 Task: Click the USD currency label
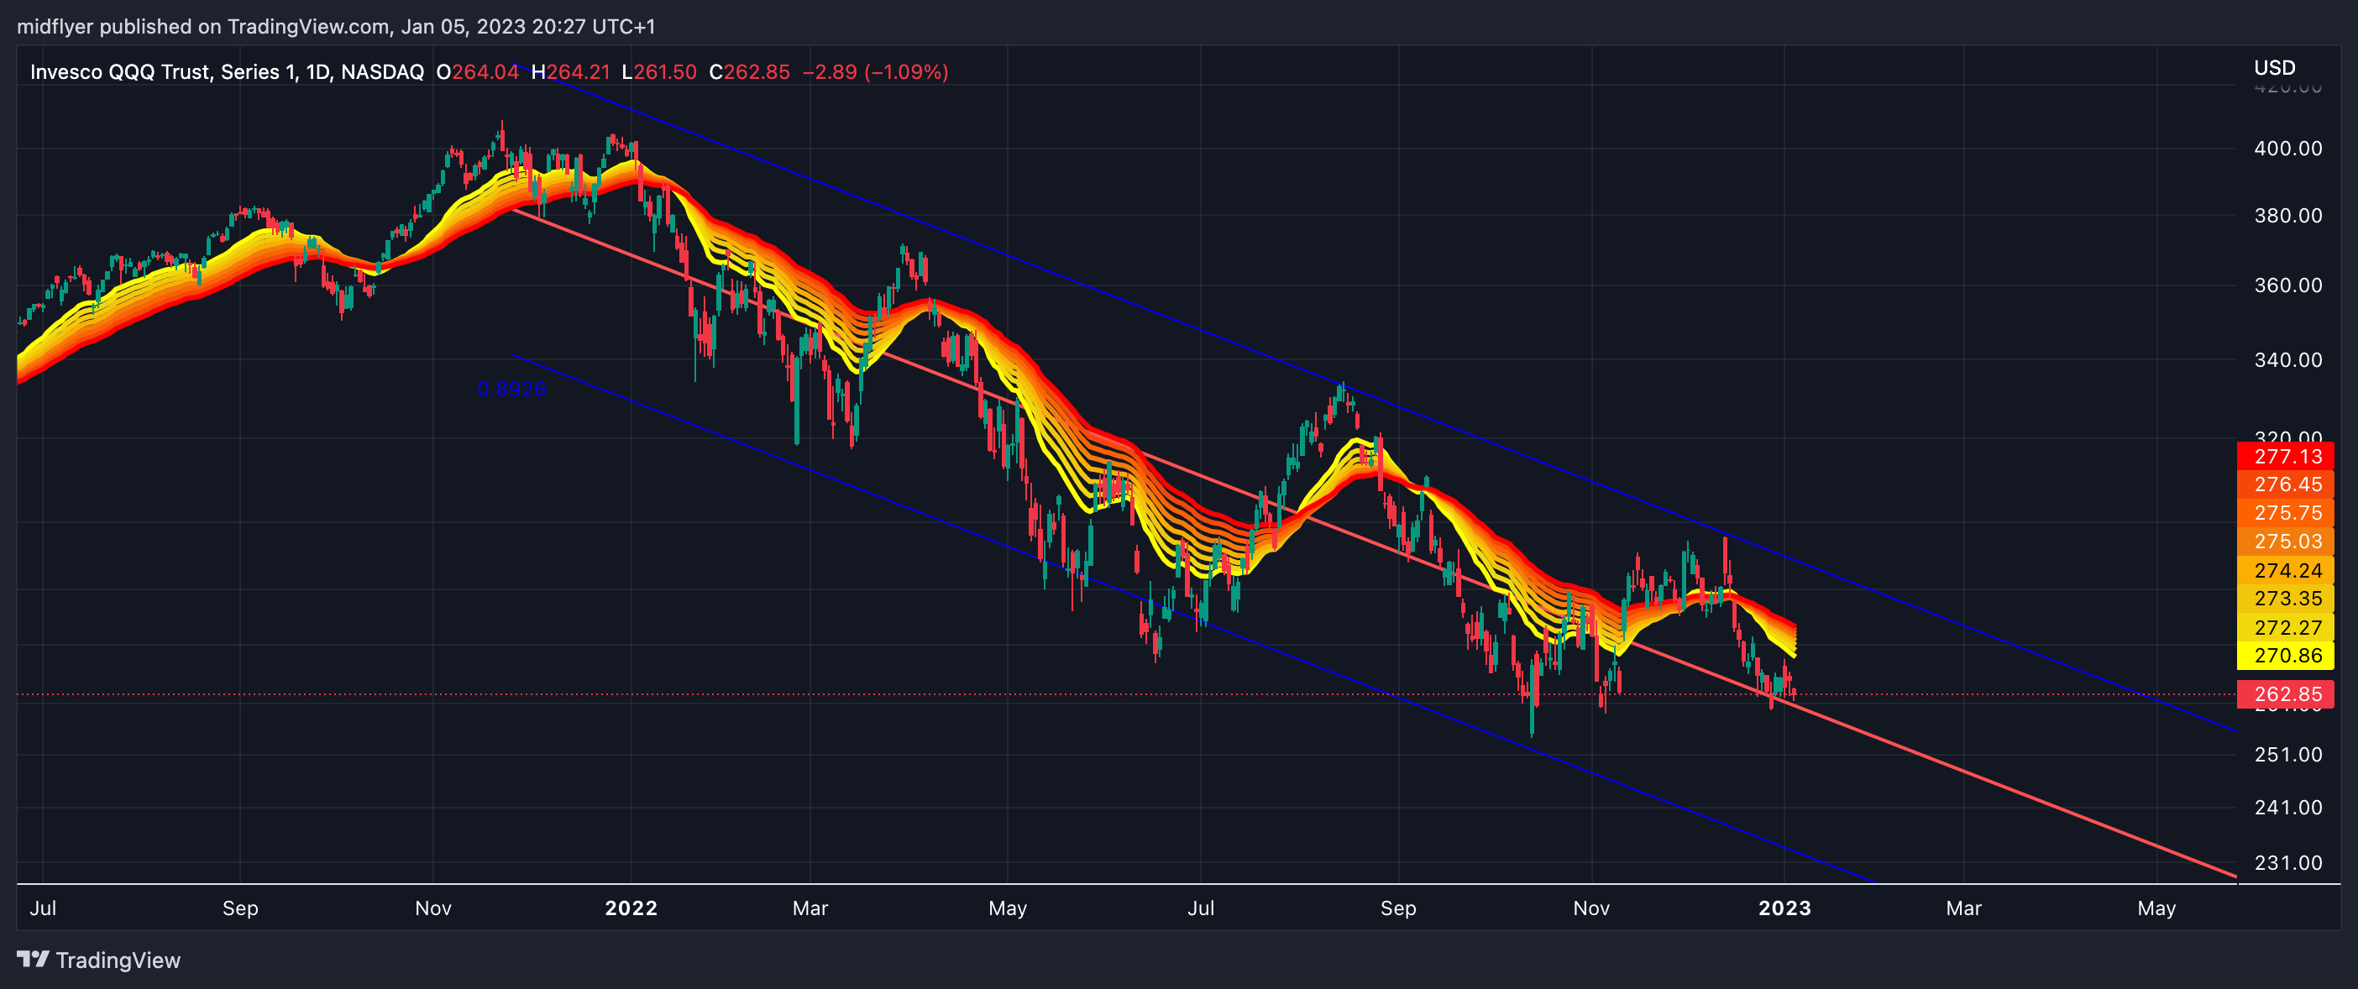coord(2274,68)
